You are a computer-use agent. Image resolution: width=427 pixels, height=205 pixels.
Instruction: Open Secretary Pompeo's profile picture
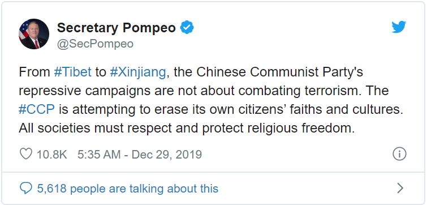pyautogui.click(x=34, y=34)
